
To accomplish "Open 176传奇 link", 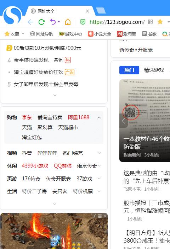I will [31, 179].
